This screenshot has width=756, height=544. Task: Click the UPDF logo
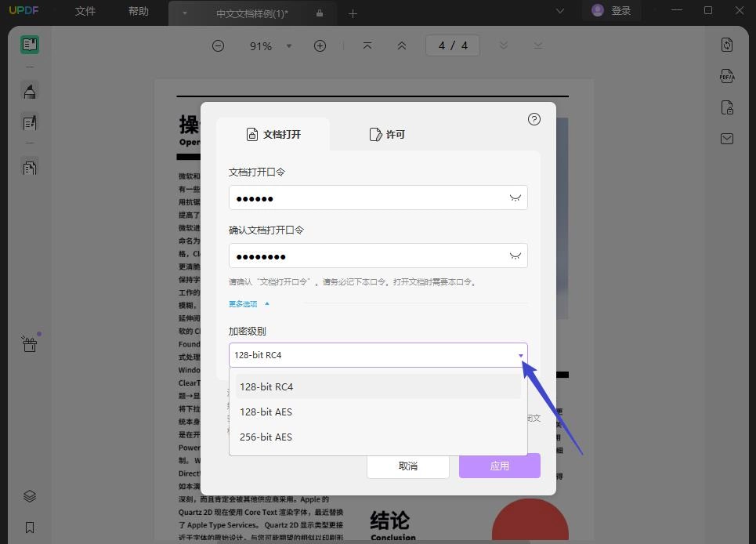tap(24, 11)
